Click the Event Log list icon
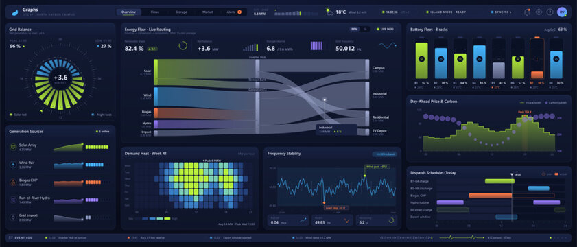577x247 pixels. [11, 238]
